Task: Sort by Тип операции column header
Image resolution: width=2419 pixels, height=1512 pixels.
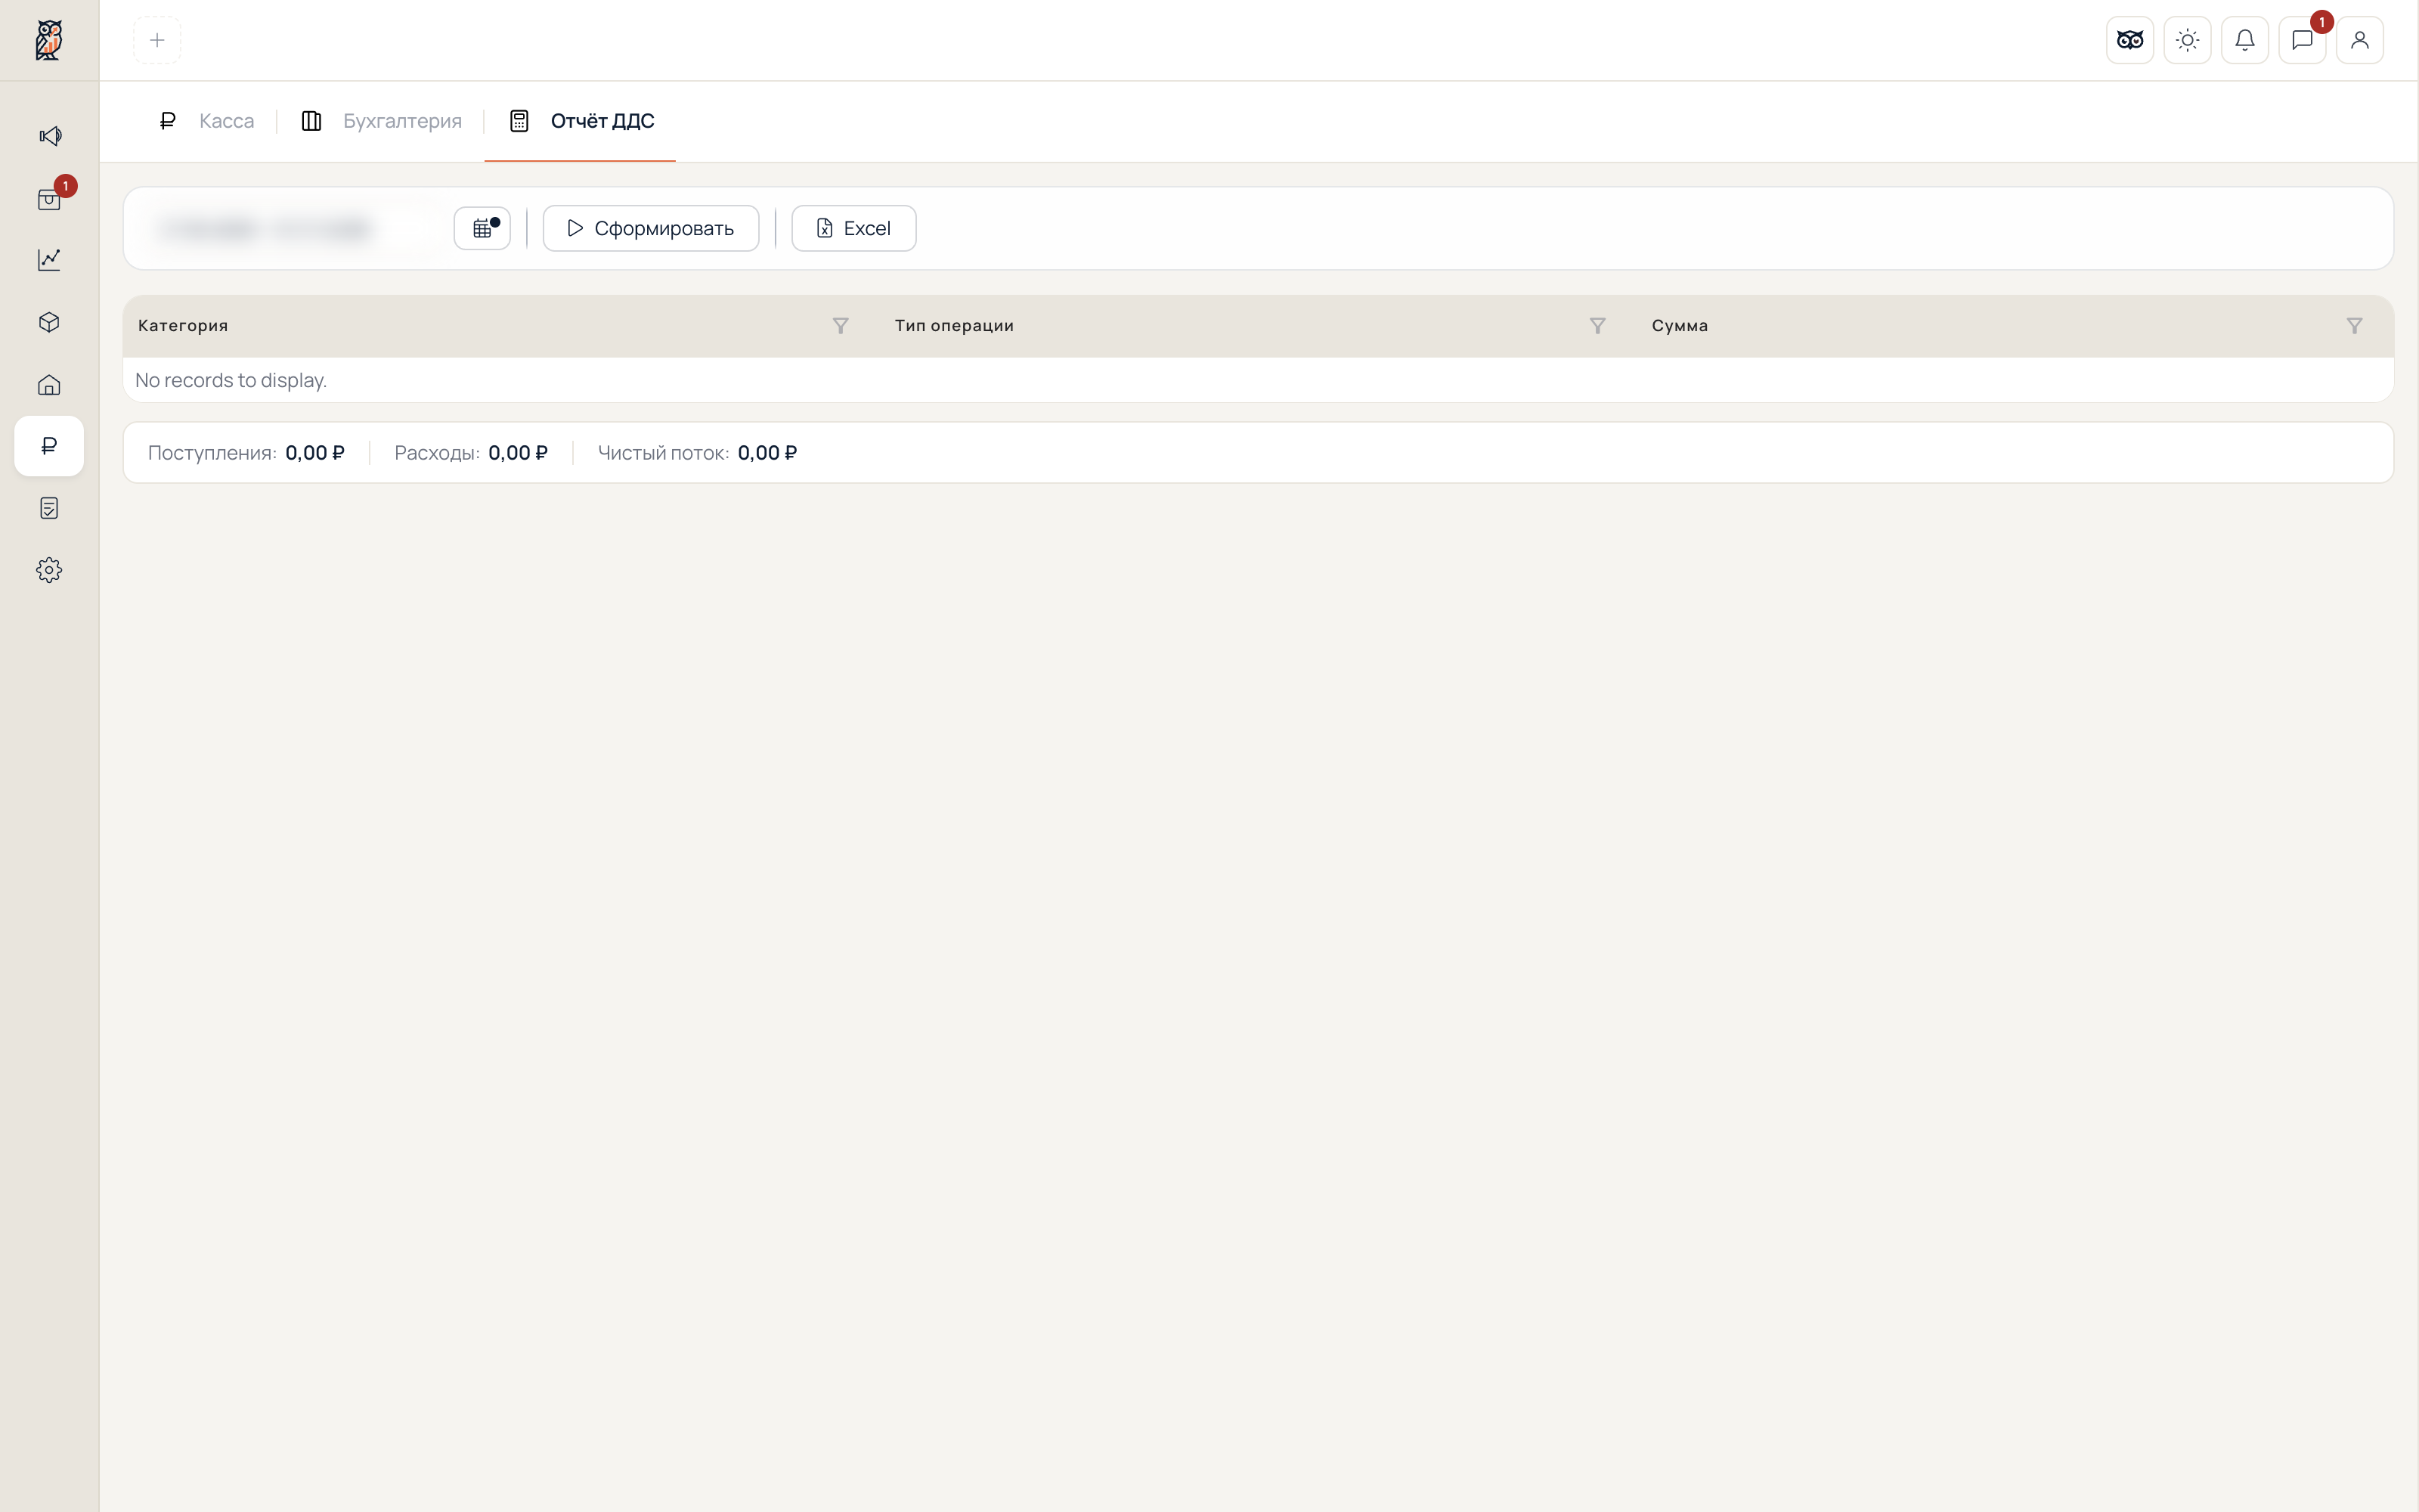Action: coord(953,326)
